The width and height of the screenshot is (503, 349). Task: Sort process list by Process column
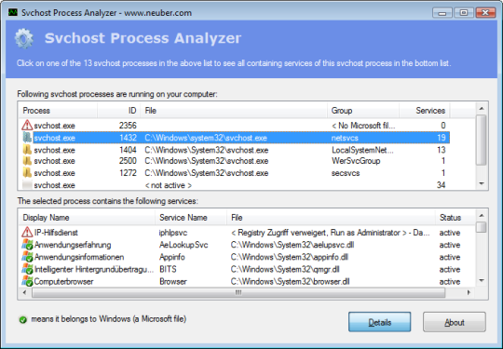tap(58, 111)
